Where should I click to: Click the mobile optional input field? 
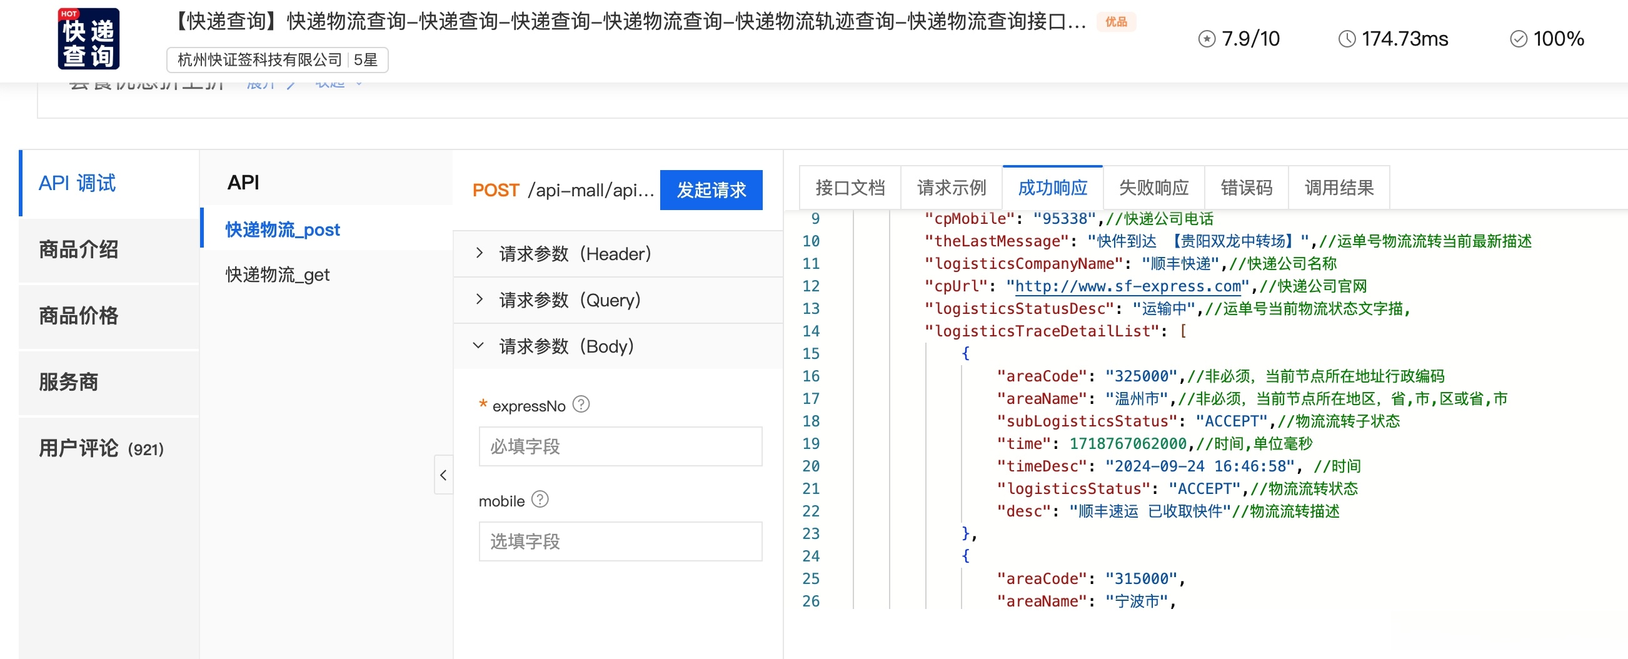[620, 541]
